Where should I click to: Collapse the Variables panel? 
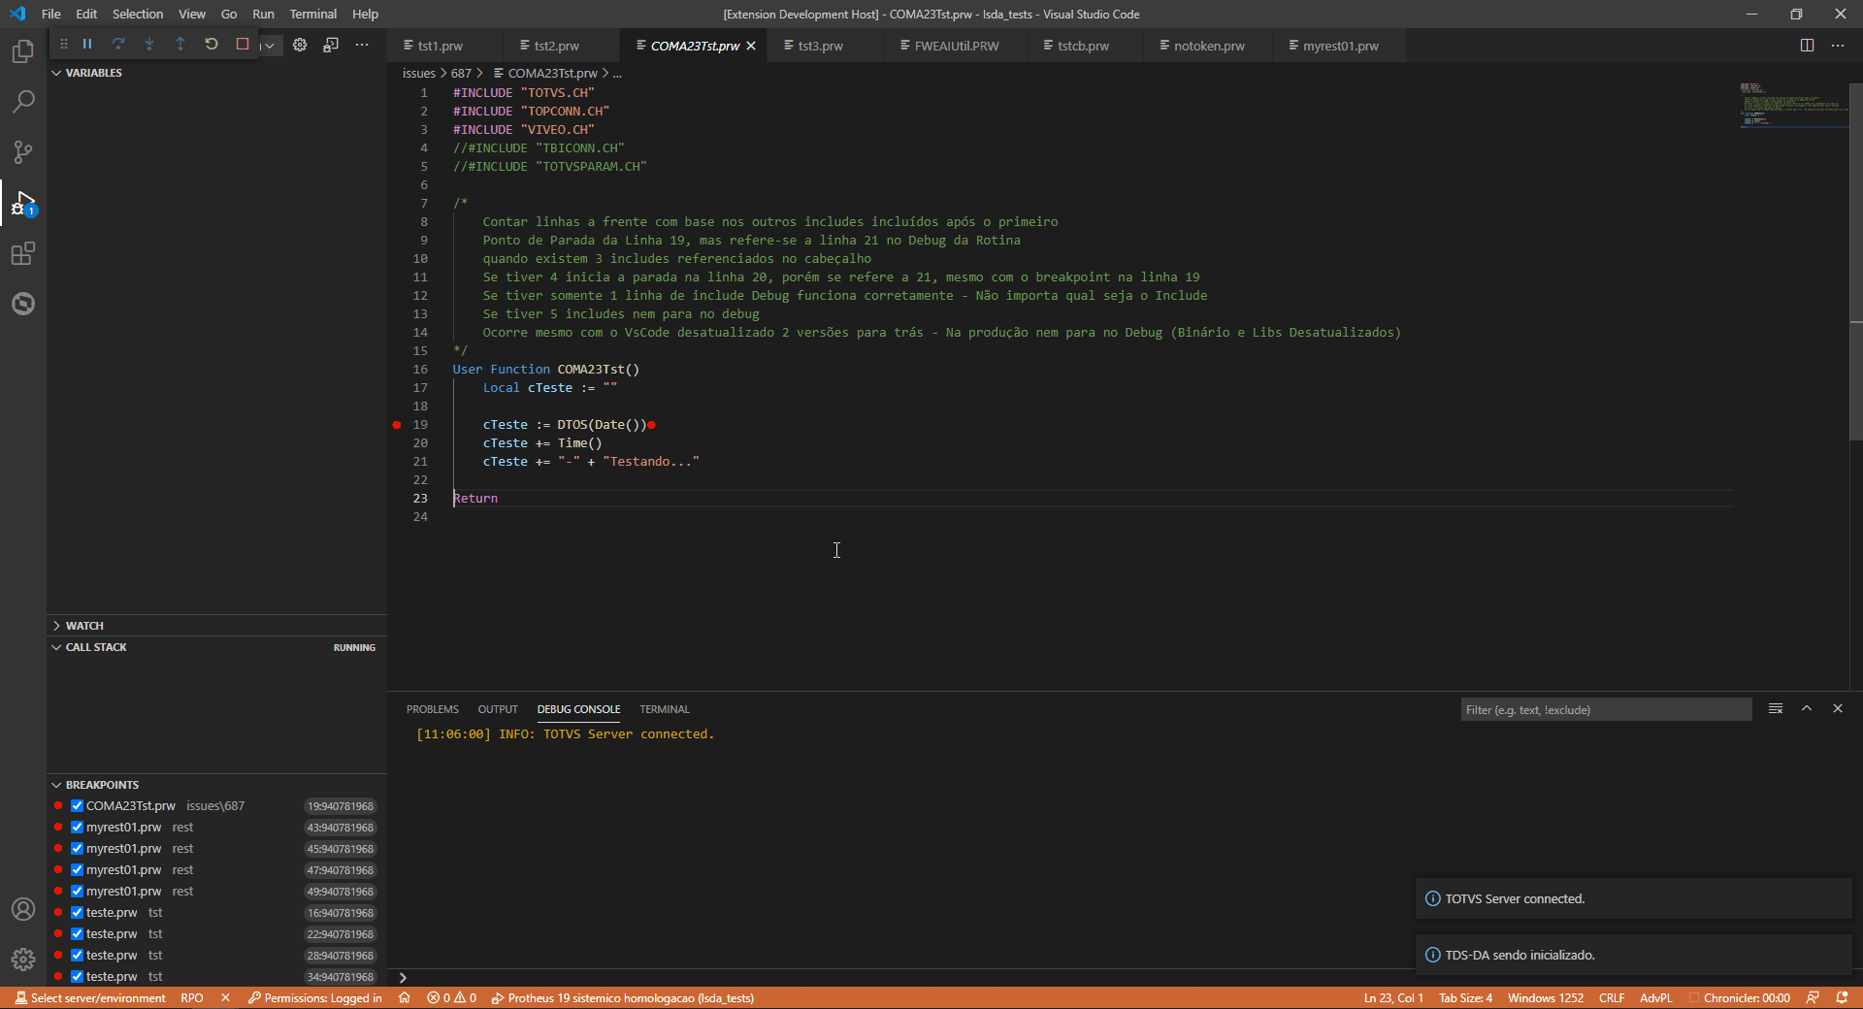55,72
